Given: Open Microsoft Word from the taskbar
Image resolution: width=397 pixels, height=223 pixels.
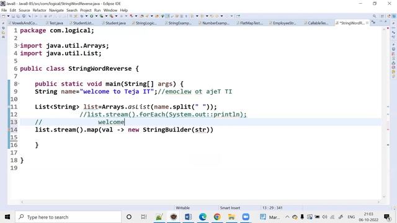Looking at the screenshot, I should tap(188, 217).
